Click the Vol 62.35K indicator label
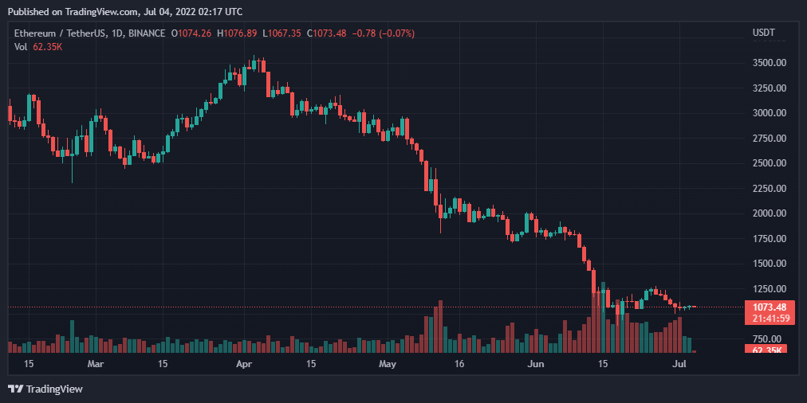Screen dimensions: 807x403 [x=38, y=47]
